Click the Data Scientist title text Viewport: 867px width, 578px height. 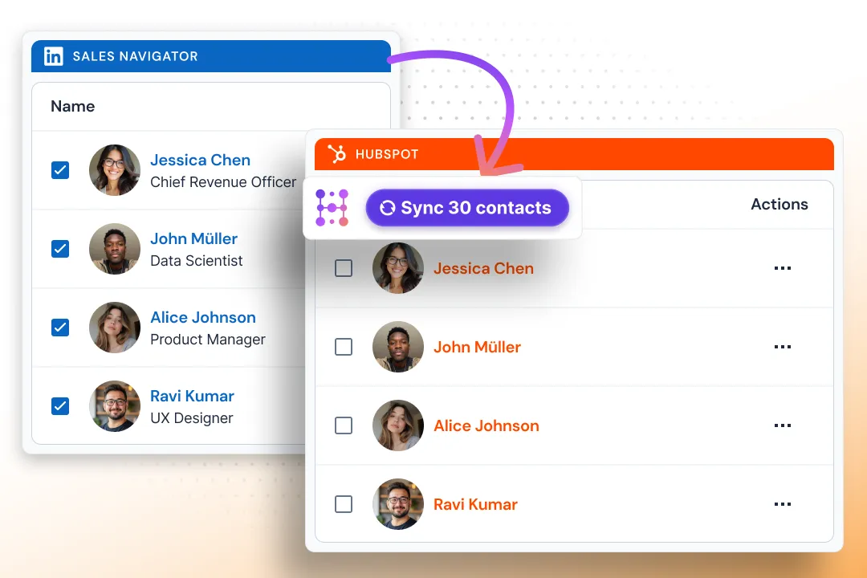(x=197, y=261)
